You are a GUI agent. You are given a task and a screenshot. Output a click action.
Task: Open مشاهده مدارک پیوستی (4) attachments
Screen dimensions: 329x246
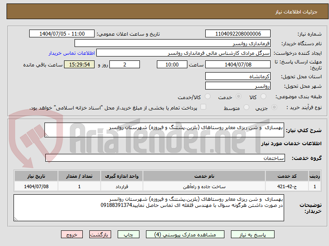pyautogui.click(x=185, y=235)
